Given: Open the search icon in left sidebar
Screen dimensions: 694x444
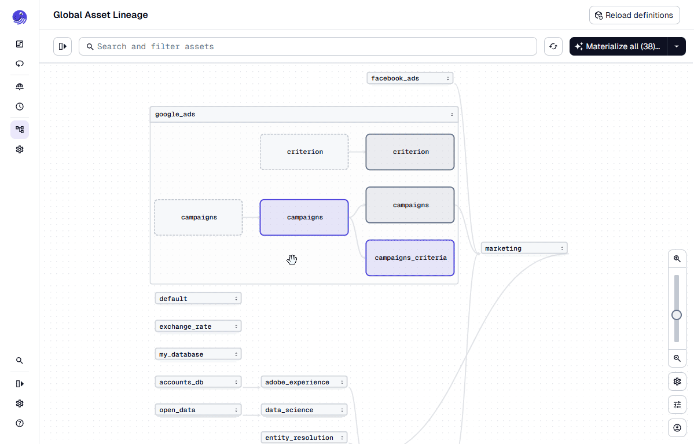Looking at the screenshot, I should tap(20, 361).
